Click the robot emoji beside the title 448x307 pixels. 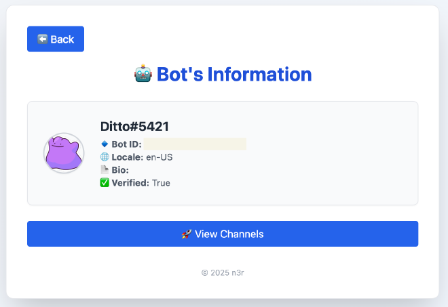143,74
